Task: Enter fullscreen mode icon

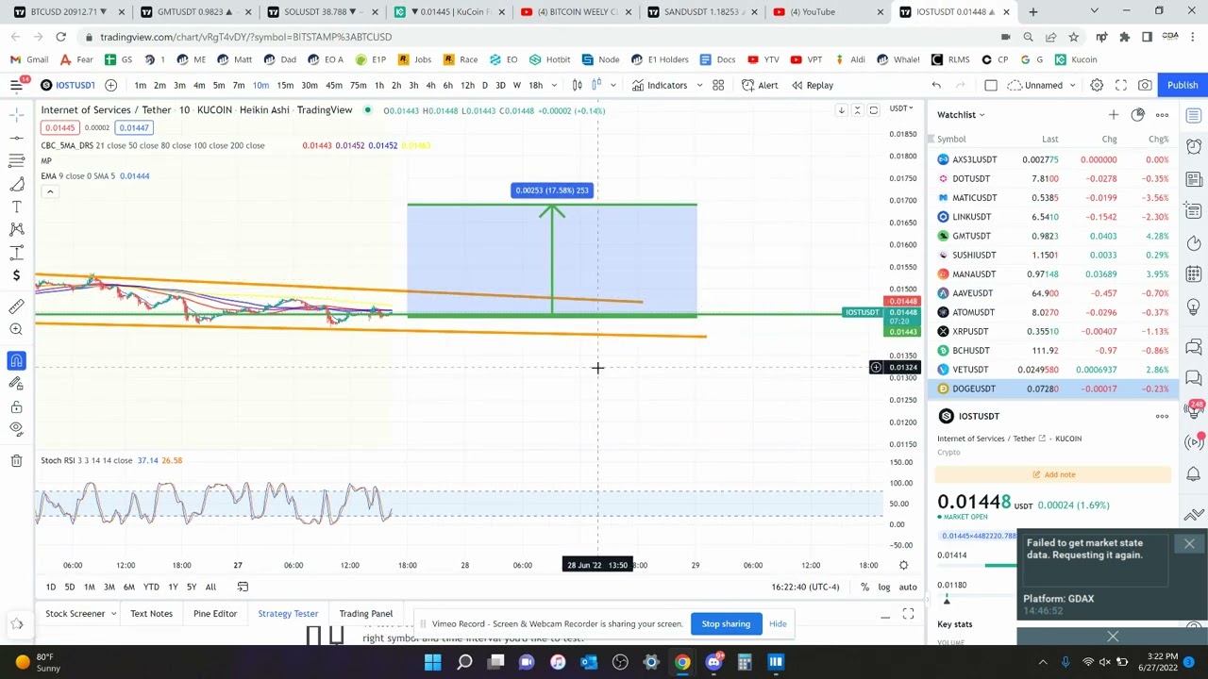Action: click(x=1121, y=85)
